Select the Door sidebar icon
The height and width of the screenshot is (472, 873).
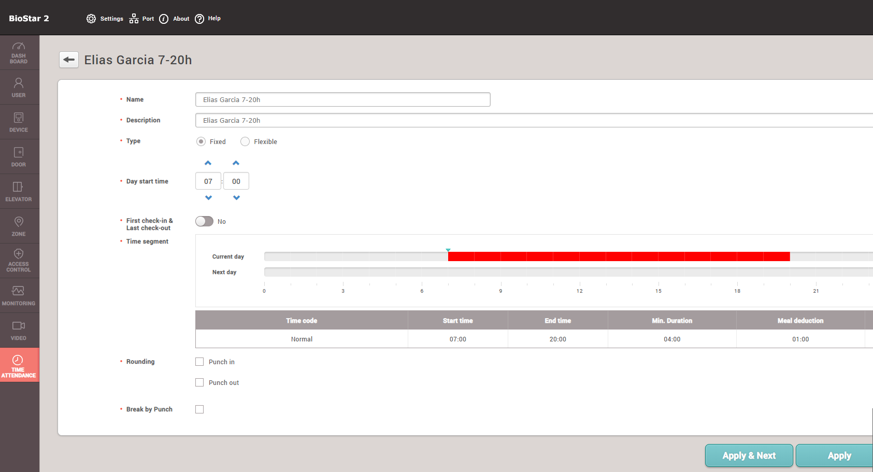[x=19, y=157]
